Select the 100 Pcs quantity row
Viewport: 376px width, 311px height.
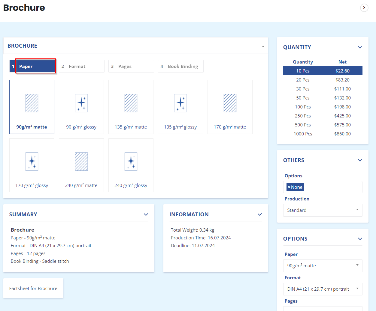323,107
